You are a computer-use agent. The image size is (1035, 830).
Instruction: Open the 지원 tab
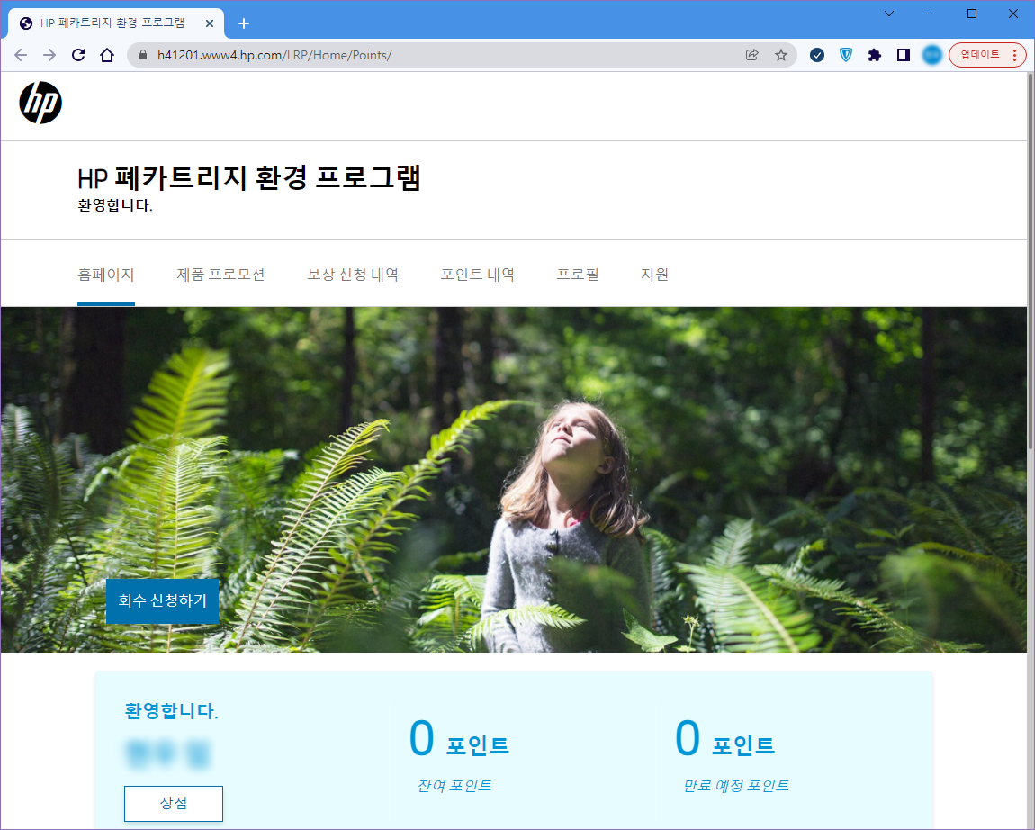point(655,275)
